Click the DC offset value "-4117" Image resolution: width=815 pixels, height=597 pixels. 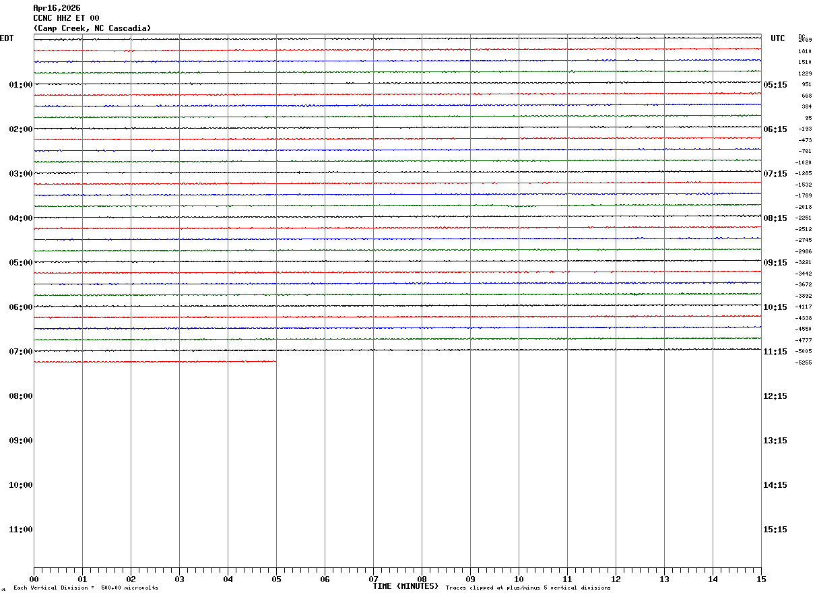pos(804,307)
